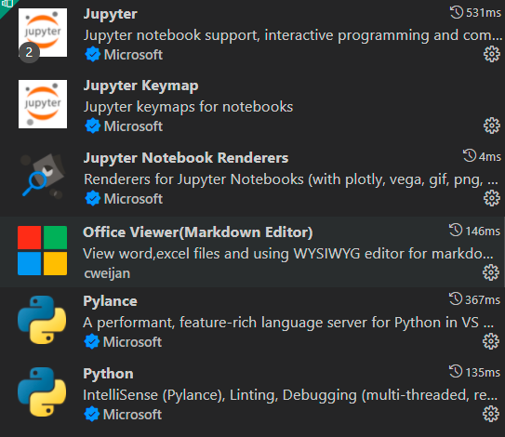This screenshot has height=437, width=505.
Task: Click the Python extension gear icon
Action: click(x=491, y=414)
